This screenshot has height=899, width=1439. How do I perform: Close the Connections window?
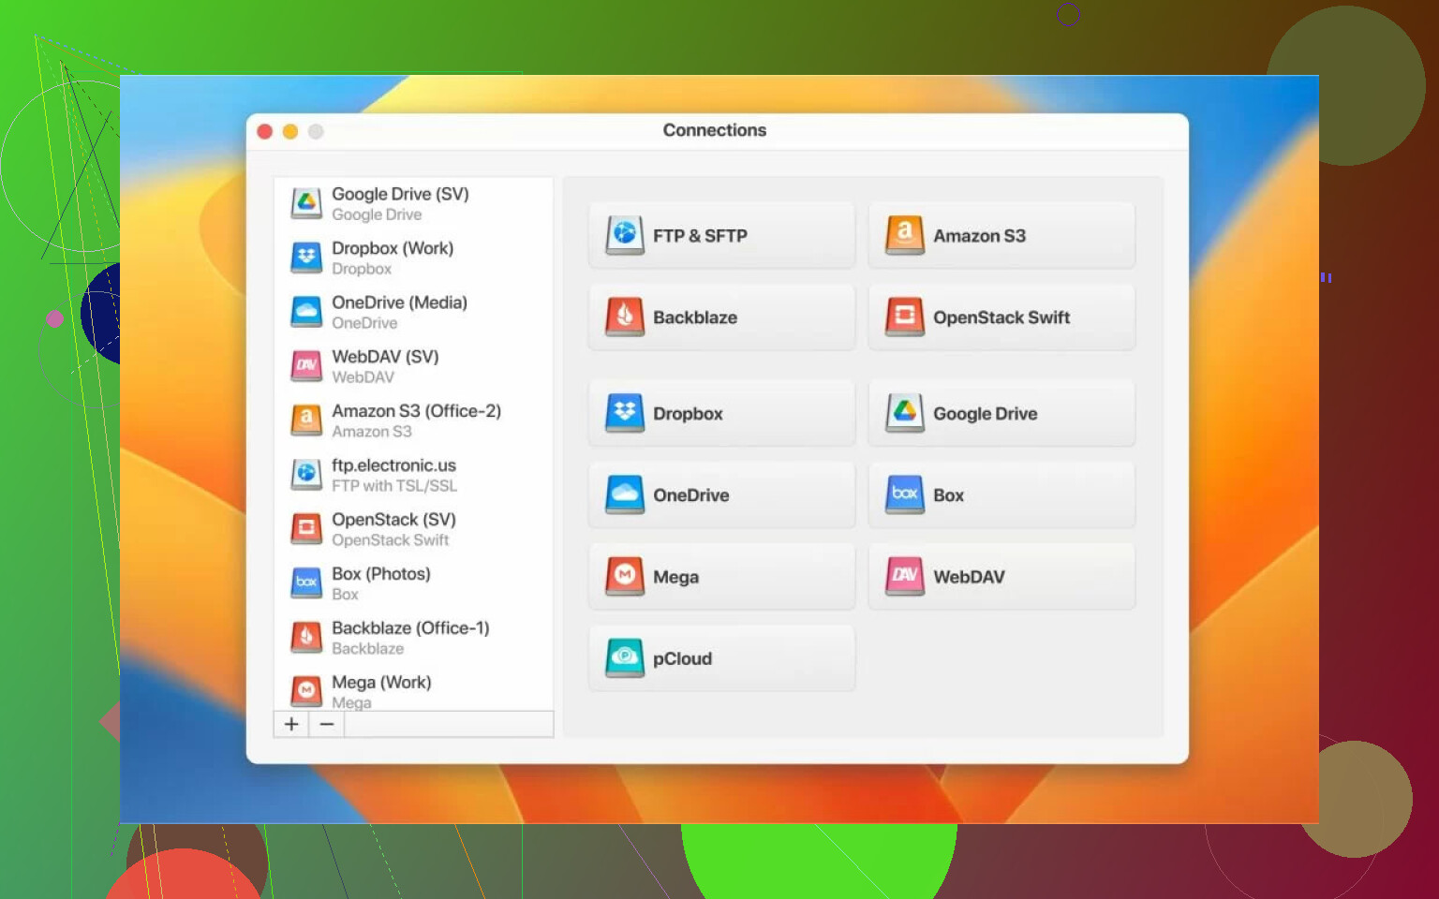point(265,132)
